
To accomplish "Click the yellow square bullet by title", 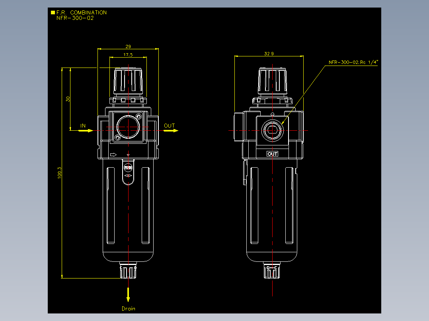I will point(53,13).
